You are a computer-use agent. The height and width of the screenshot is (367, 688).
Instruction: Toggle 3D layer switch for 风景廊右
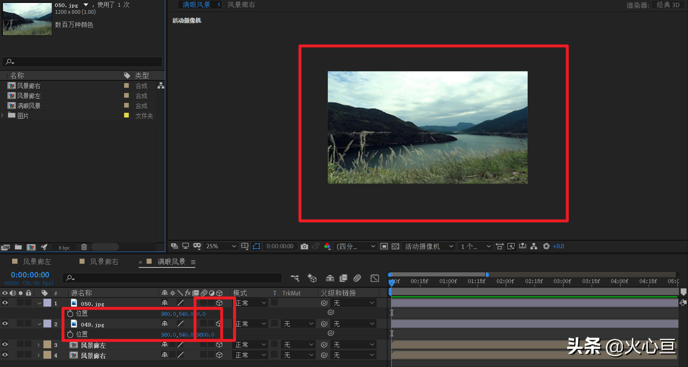219,355
